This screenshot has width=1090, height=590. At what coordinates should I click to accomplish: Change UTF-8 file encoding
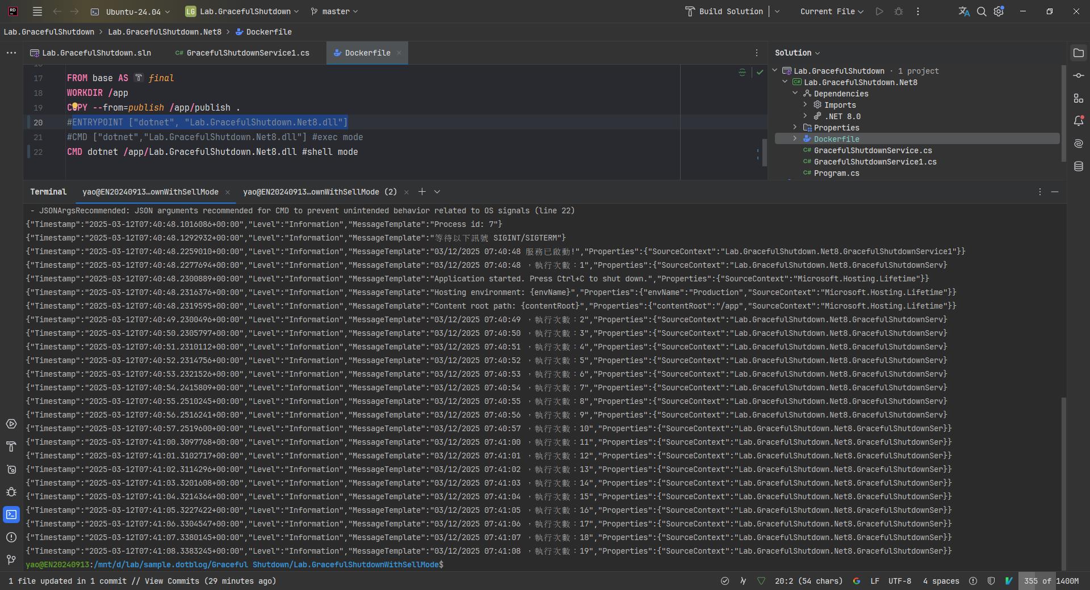click(x=900, y=581)
